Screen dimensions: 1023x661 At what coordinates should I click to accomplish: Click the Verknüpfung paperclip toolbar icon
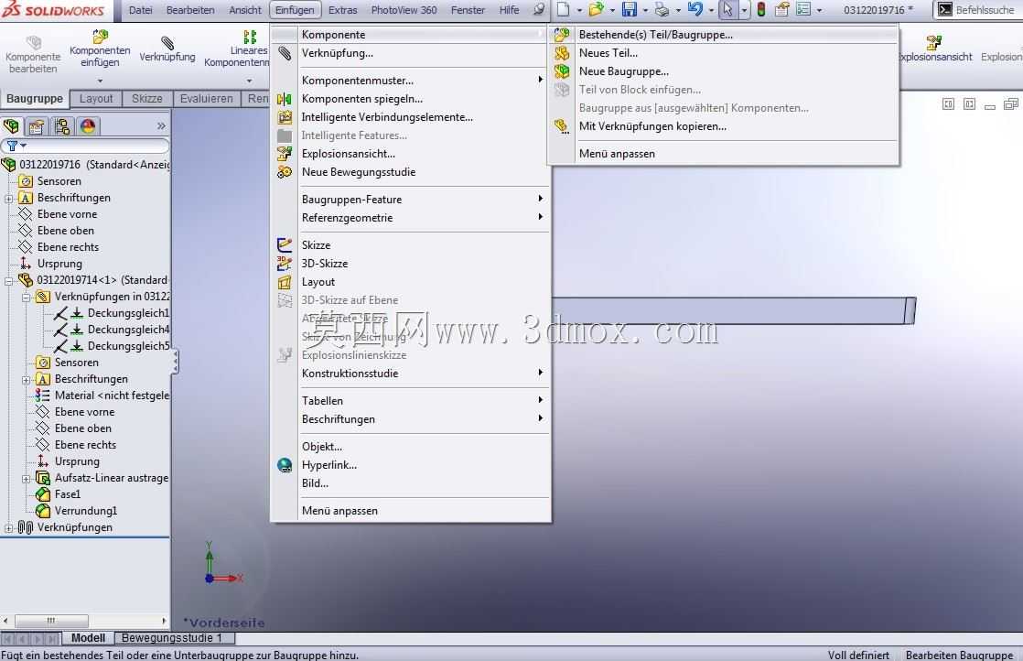167,43
